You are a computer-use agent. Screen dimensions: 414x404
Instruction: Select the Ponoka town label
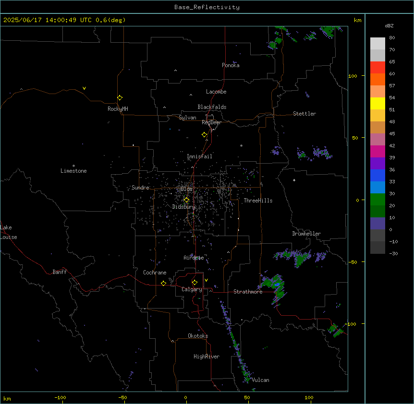coord(231,65)
